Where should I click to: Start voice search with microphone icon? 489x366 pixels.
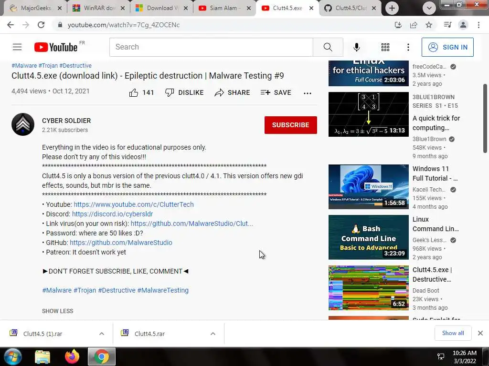tap(356, 47)
